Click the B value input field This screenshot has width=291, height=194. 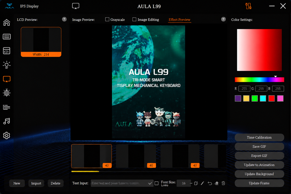point(278,89)
